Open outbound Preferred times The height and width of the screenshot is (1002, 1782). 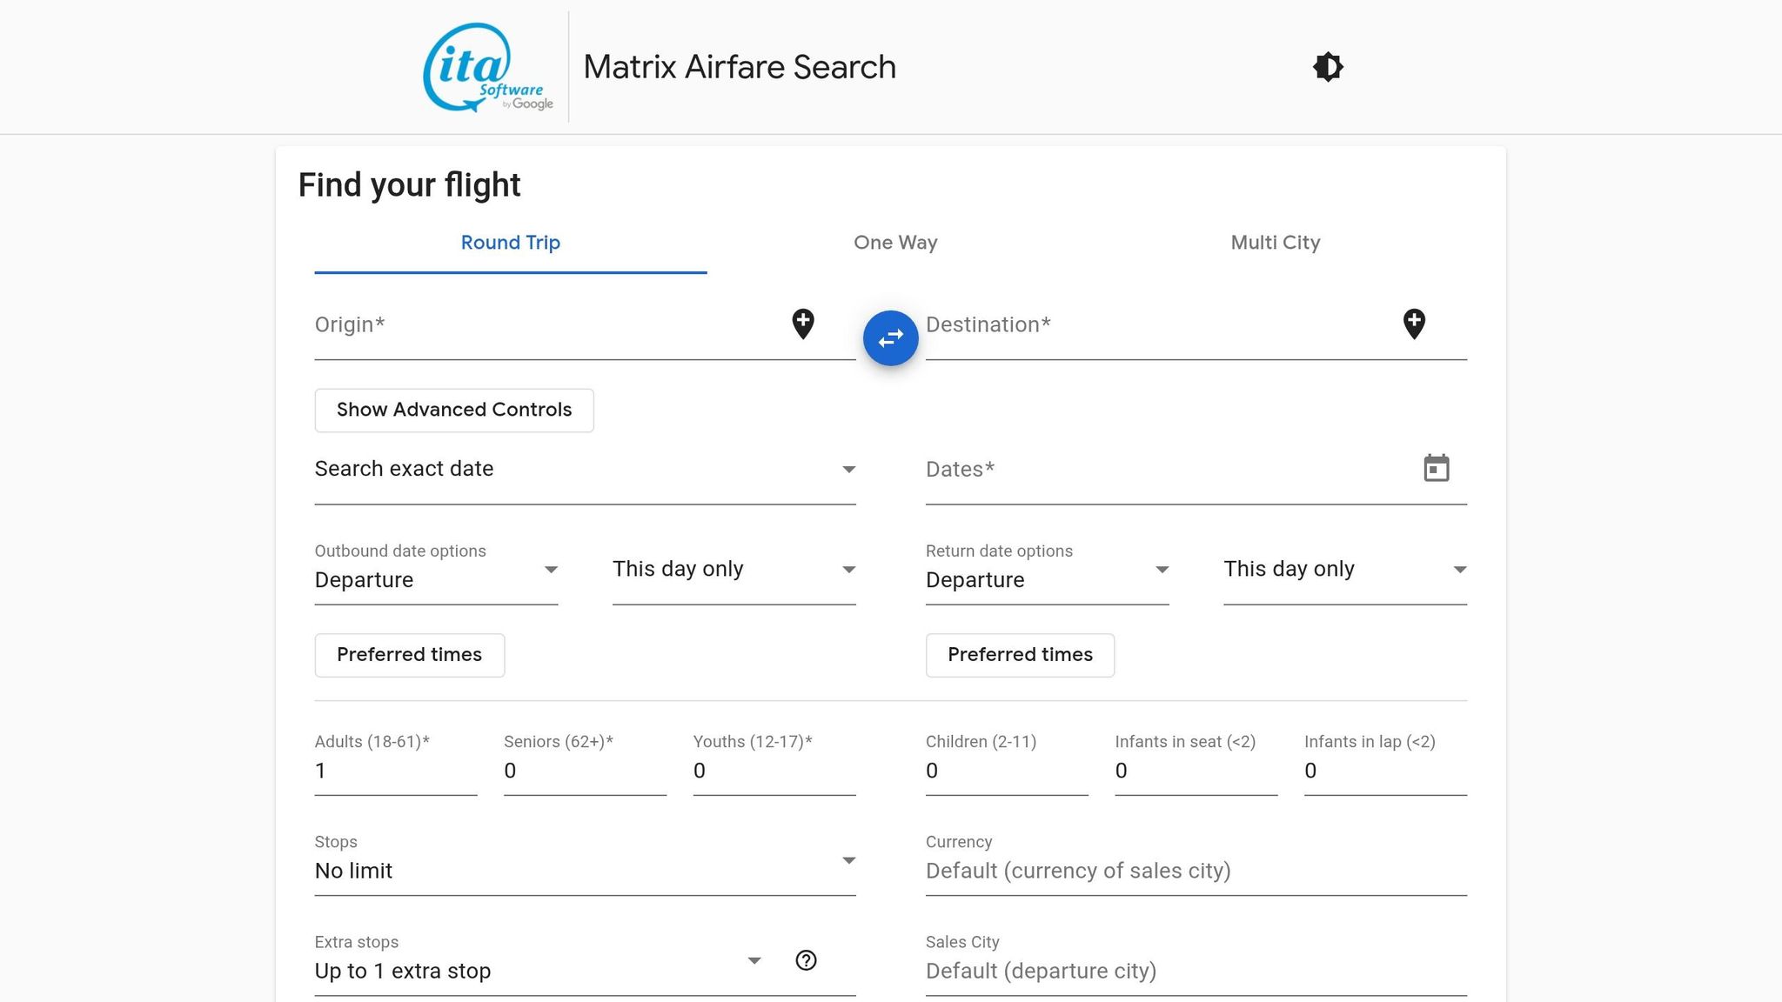[x=409, y=655]
